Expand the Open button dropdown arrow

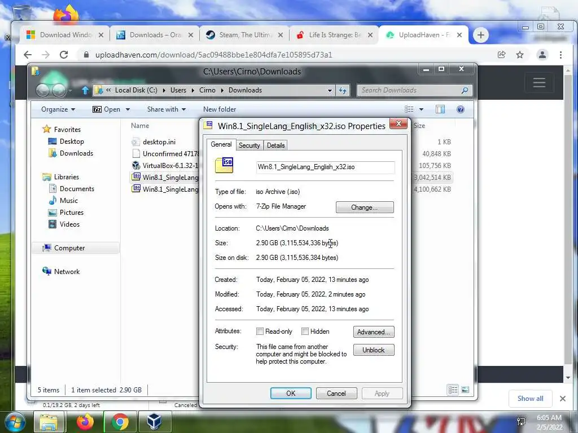pos(128,109)
